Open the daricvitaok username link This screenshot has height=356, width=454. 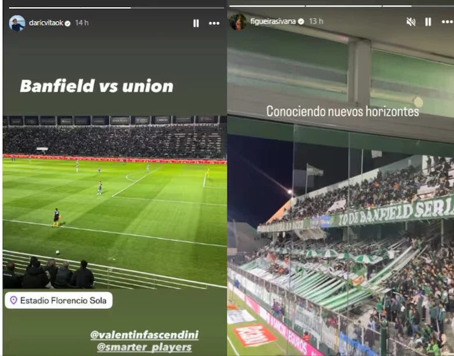[46, 23]
